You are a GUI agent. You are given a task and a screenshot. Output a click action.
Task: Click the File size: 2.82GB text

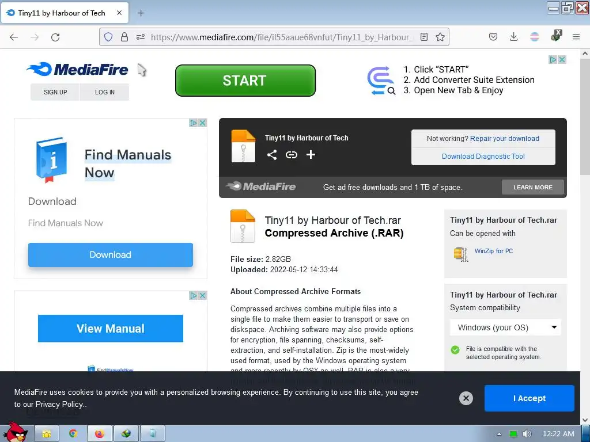pyautogui.click(x=260, y=259)
